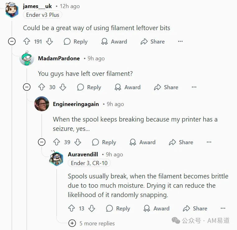Reply to Auravendill's moisture comment
The width and height of the screenshot is (237, 230).
(118, 208)
